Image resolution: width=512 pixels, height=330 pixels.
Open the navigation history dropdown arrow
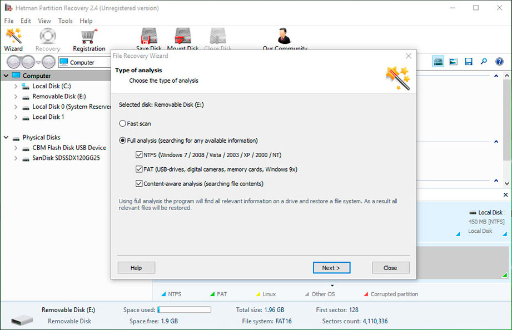point(39,62)
